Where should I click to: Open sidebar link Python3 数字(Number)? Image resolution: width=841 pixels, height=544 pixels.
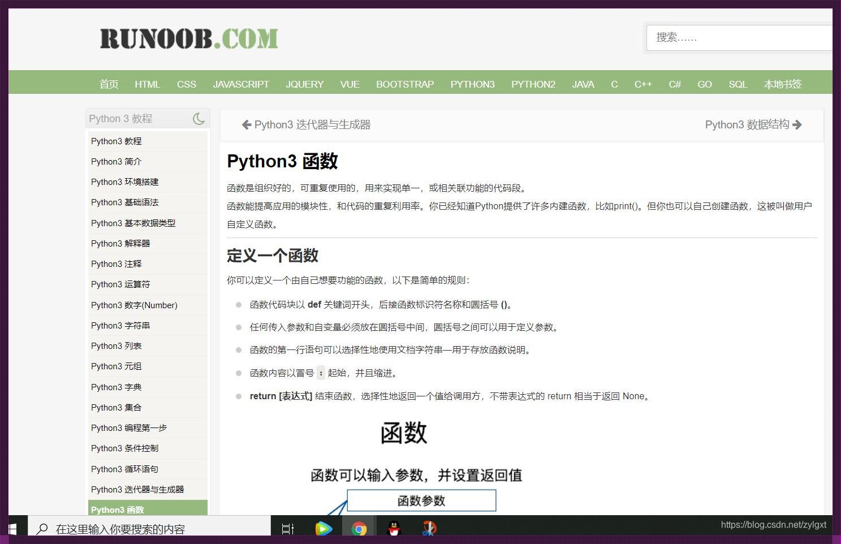tap(135, 305)
